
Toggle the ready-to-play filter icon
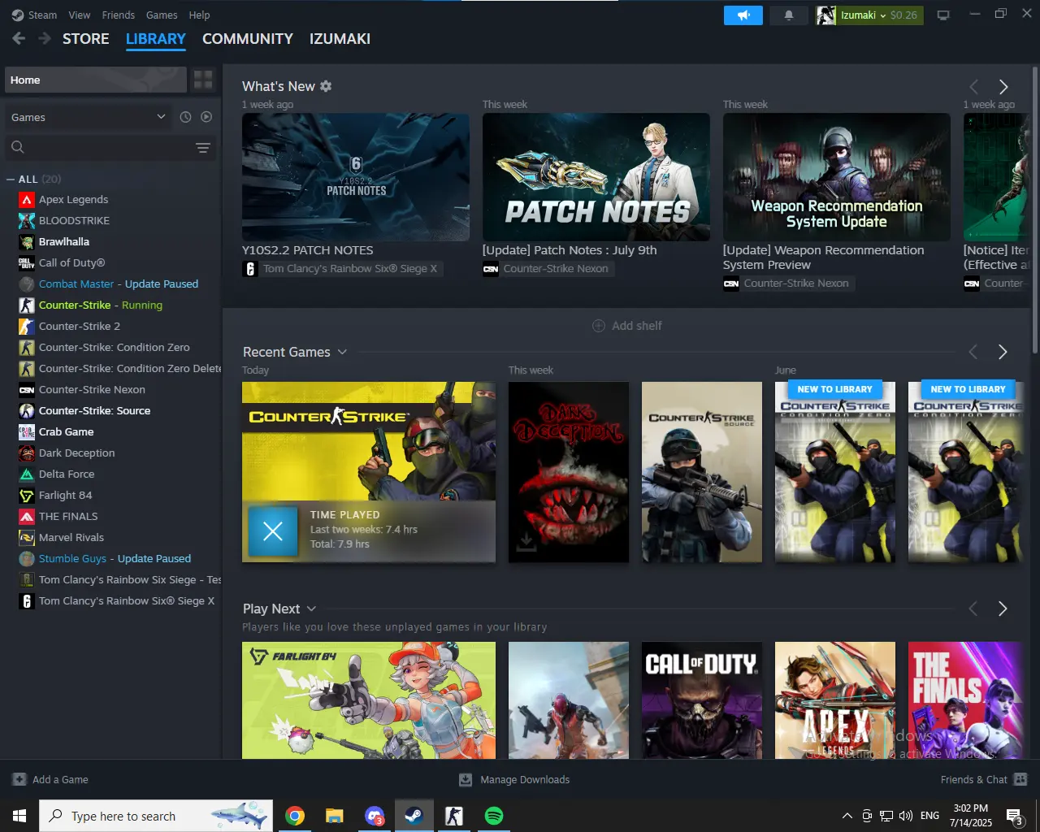pyautogui.click(x=206, y=117)
